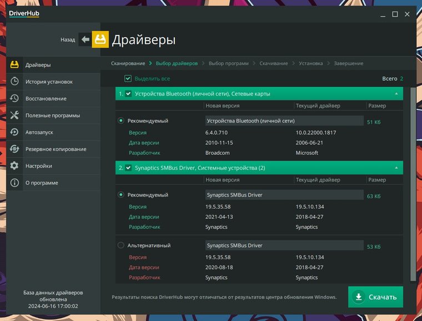
Task: Select the Выбор драйверов step
Action: coord(177,63)
